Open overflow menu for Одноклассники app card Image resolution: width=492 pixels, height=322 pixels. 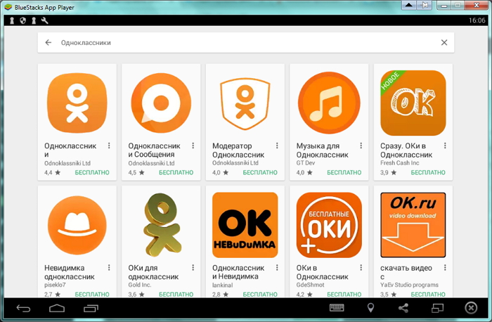coord(109,146)
